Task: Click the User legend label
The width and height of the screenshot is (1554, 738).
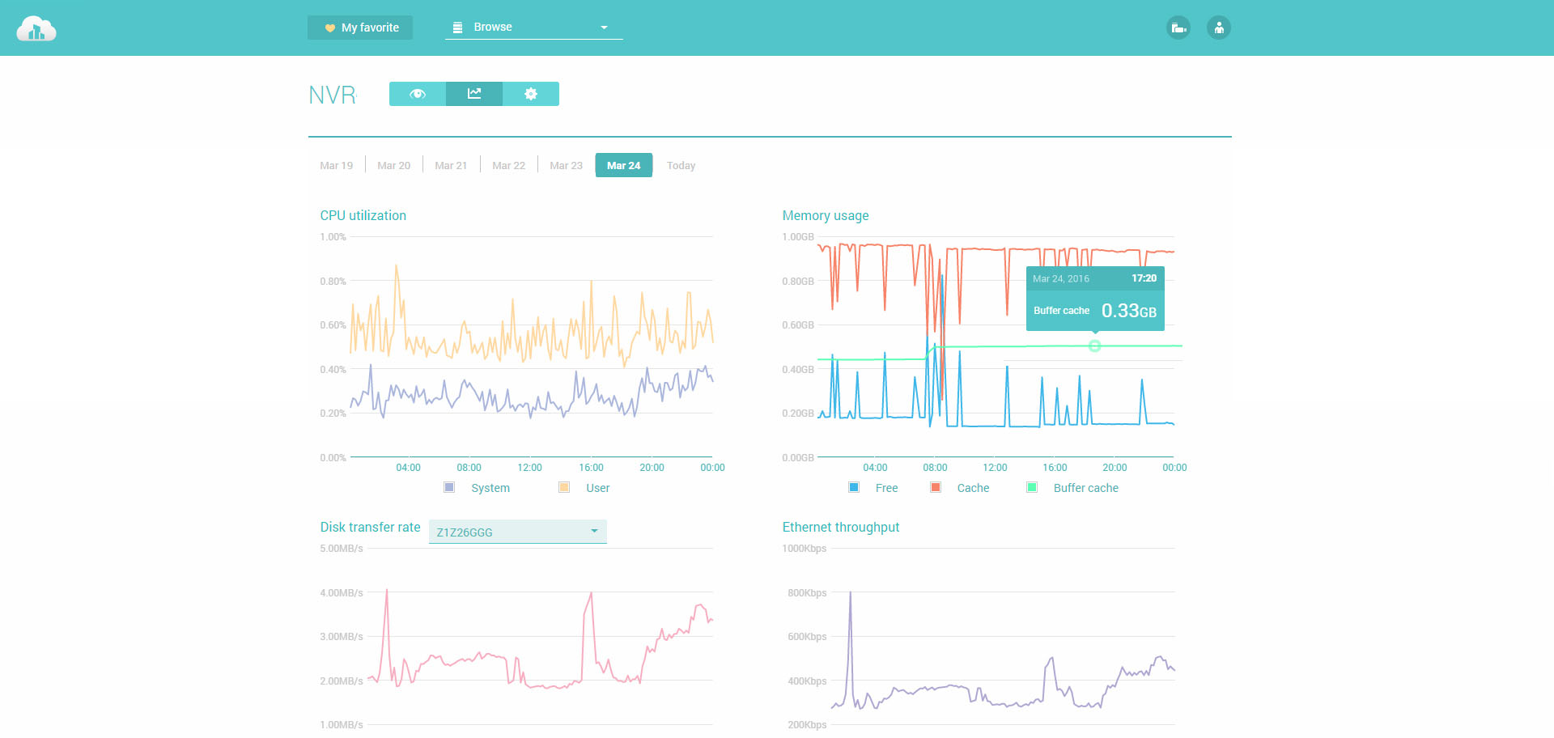Action: [598, 488]
